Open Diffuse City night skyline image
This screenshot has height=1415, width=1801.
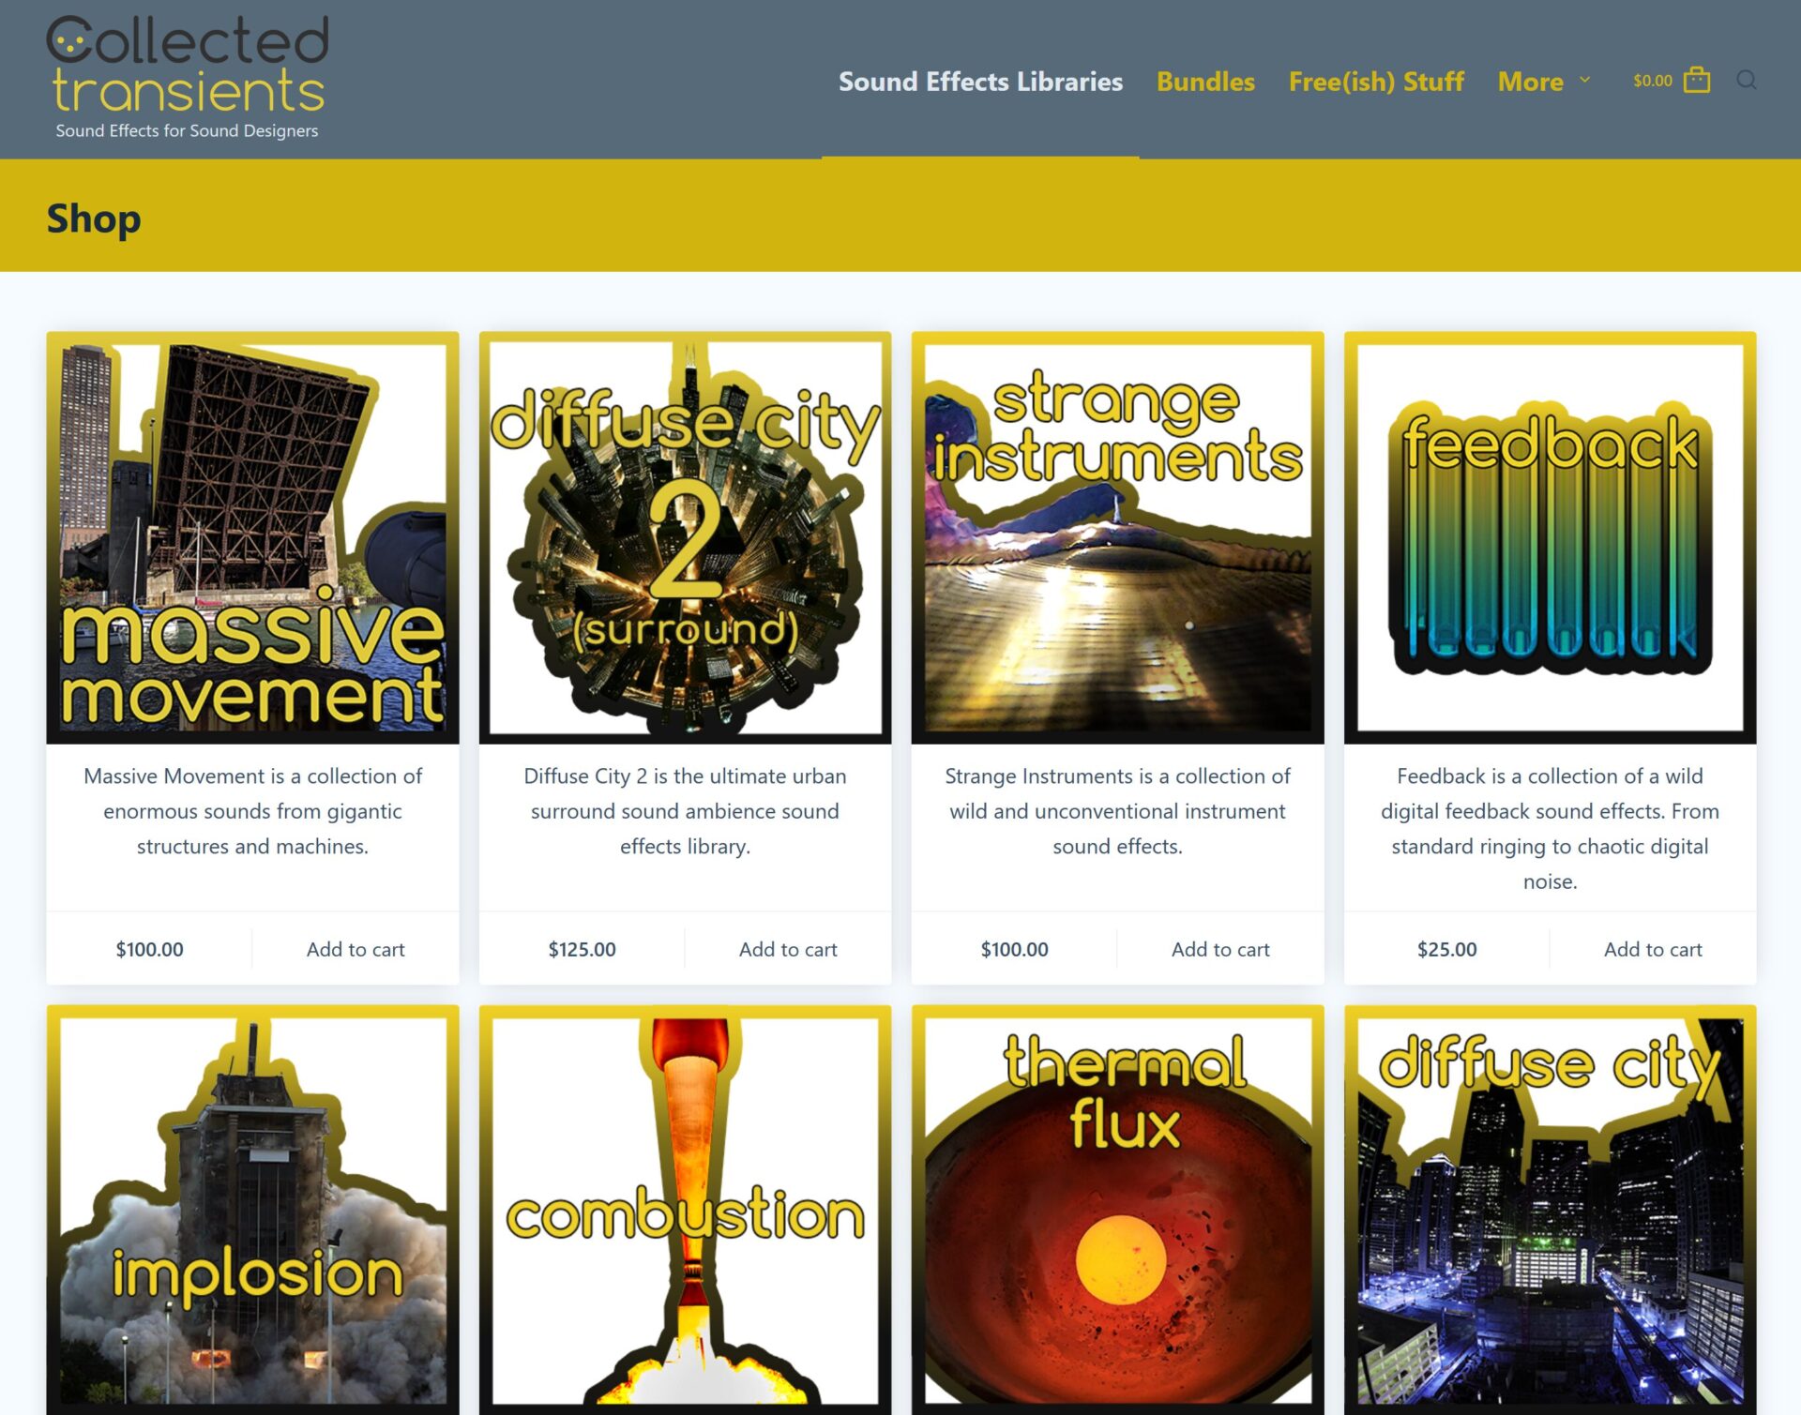(1550, 1210)
